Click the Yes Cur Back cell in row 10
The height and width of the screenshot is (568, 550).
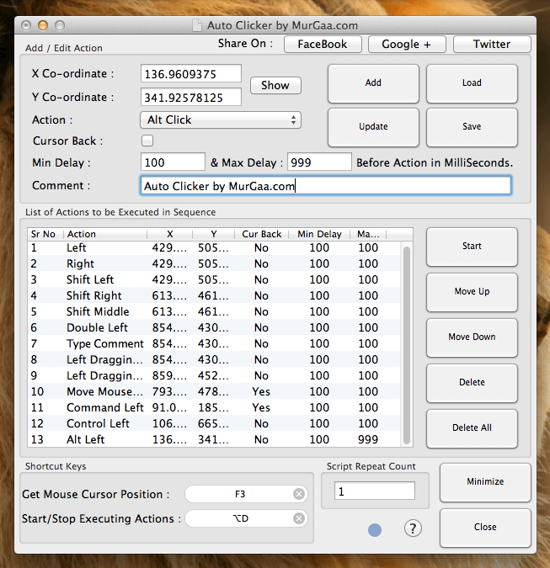click(261, 391)
